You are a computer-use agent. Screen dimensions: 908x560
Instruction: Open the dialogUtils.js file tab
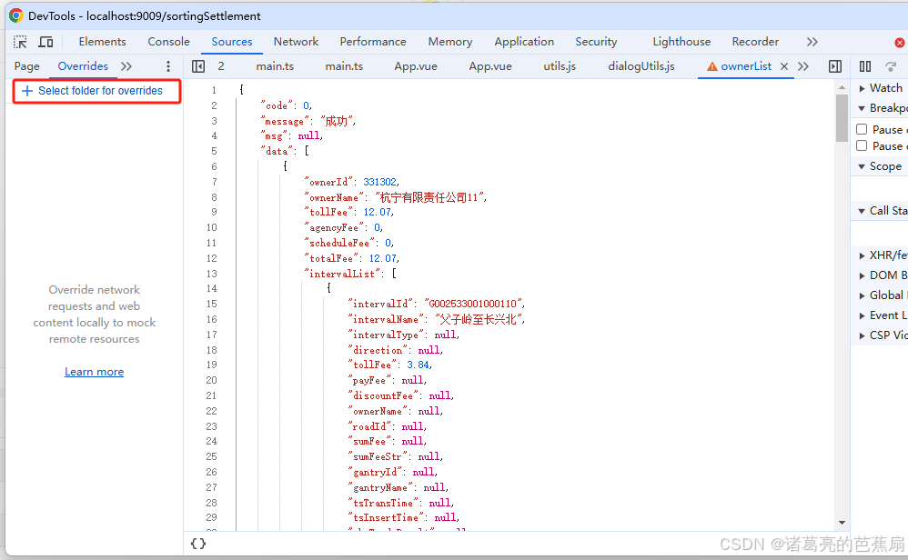(x=641, y=66)
